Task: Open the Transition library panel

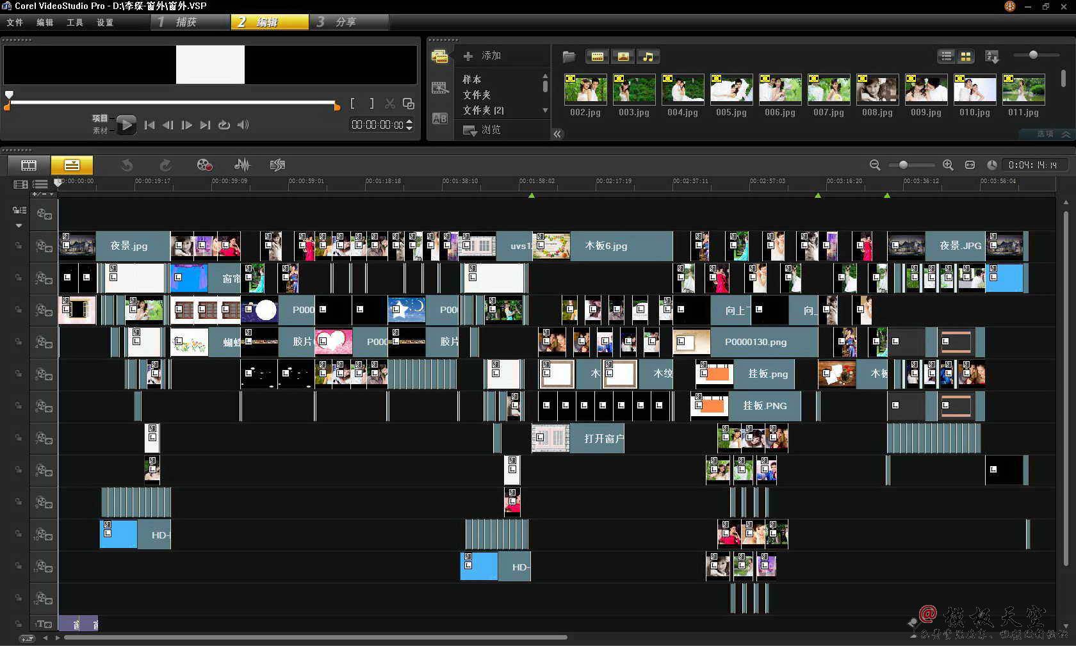Action: 439,88
